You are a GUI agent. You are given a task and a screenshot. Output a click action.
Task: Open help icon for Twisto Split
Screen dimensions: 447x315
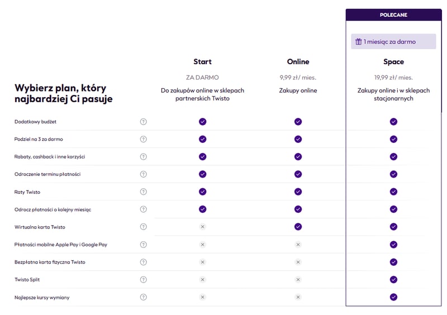(x=144, y=280)
